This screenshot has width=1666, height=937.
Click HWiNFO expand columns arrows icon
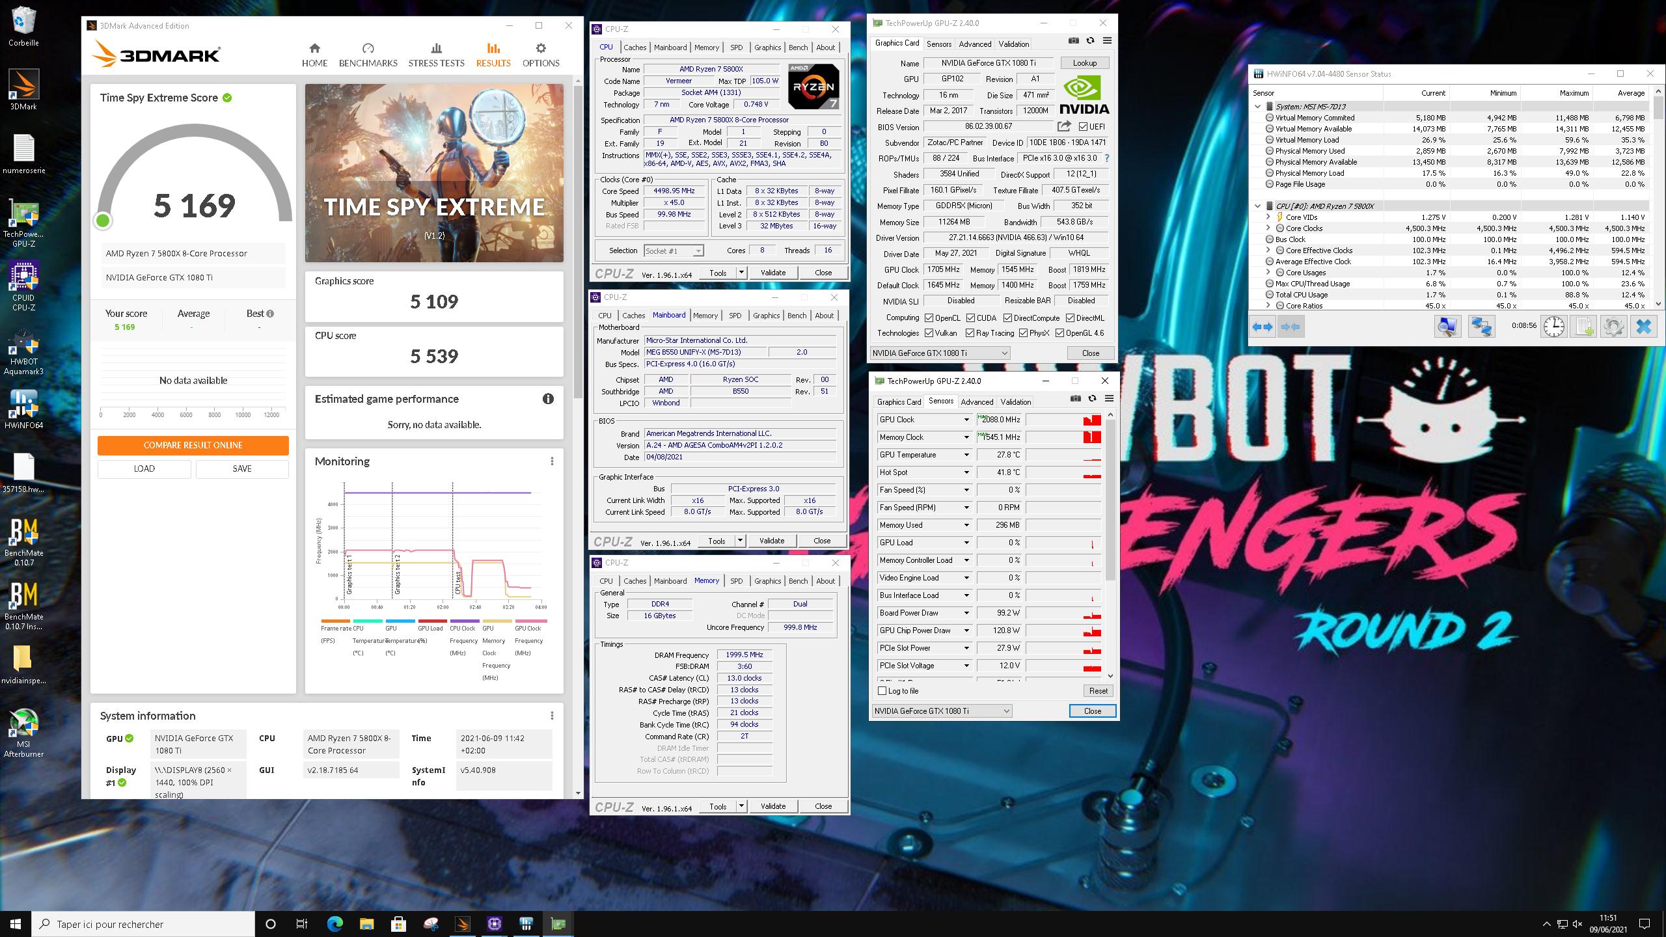pos(1263,327)
